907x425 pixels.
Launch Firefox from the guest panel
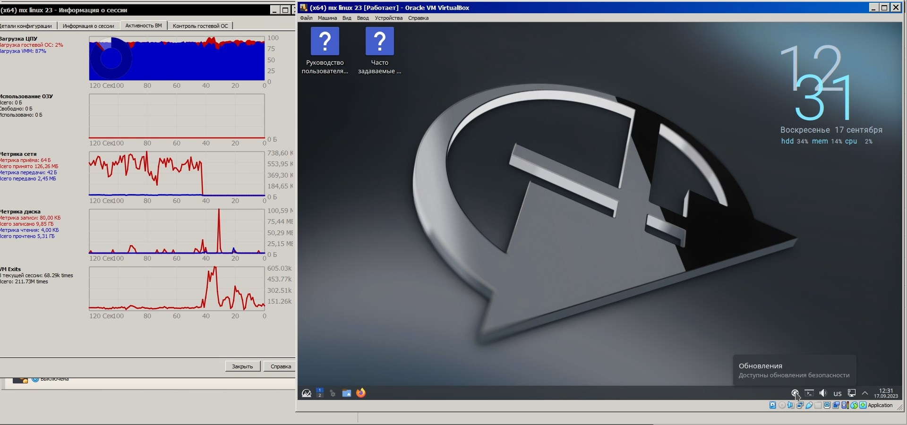click(x=361, y=393)
